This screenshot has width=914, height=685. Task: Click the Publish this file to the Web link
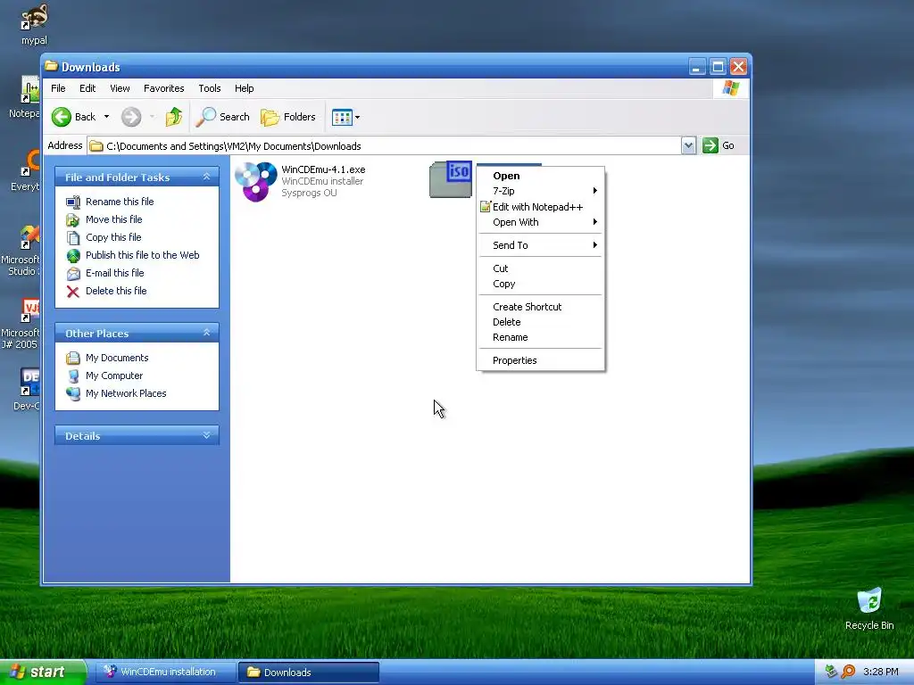pos(142,255)
